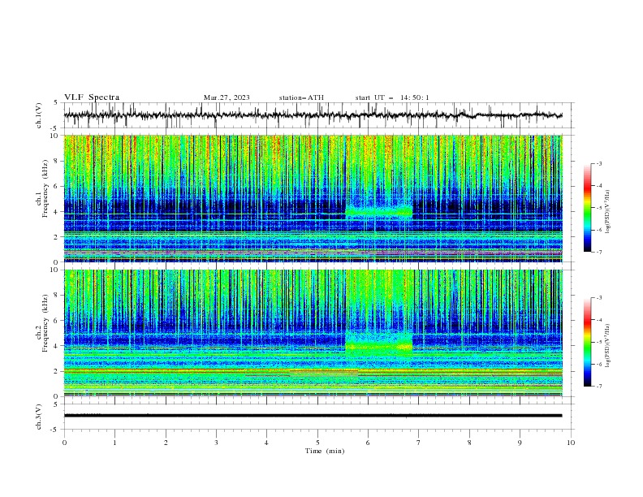Image resolution: width=643 pixels, height=497 pixels.
Task: Click the 4 kHz emission burst in ch.1 spectrogram
Action: (378, 212)
